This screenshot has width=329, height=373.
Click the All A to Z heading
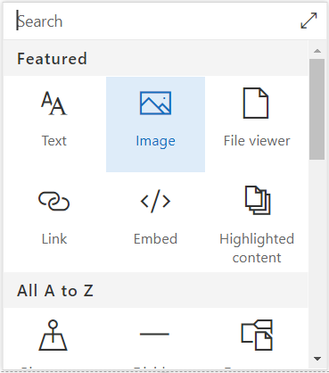coord(55,291)
